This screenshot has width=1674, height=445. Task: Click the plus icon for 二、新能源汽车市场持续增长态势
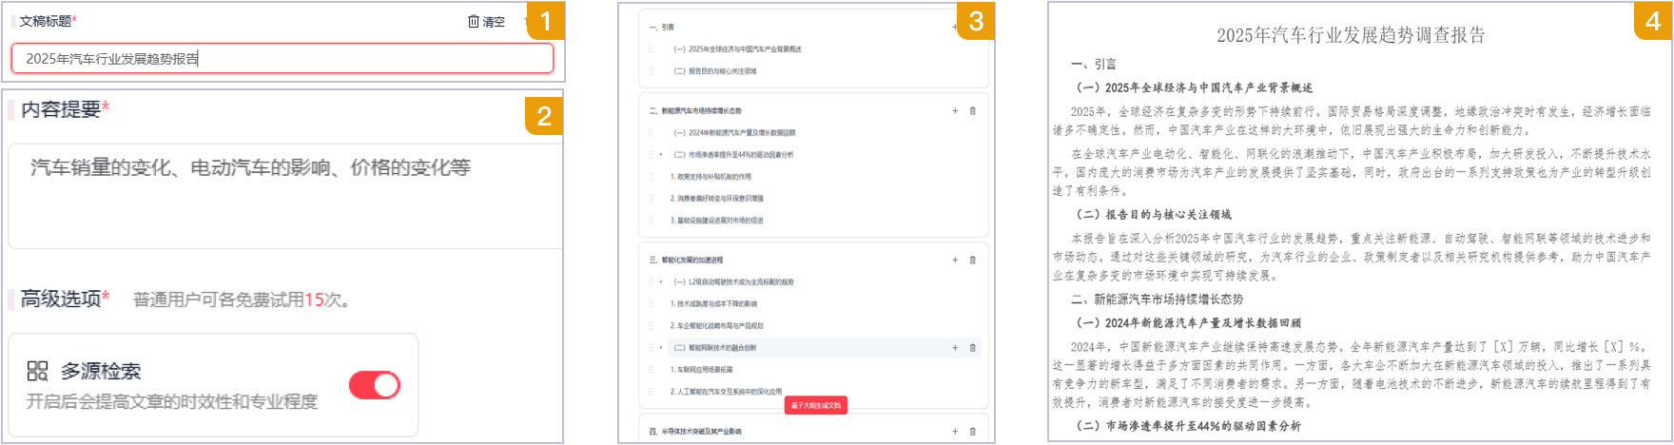[x=955, y=111]
